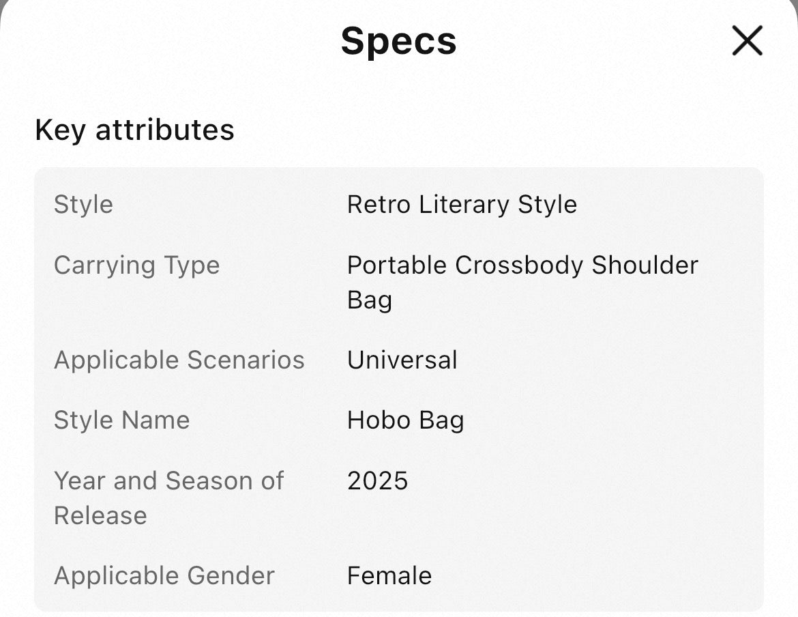Tap wrapped word Bag under Portable
This screenshot has height=617, width=798.
(369, 300)
